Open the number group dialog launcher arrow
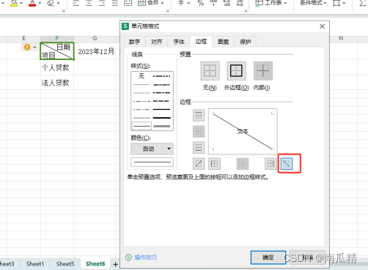This screenshot has height=270, width=368. 246,11
